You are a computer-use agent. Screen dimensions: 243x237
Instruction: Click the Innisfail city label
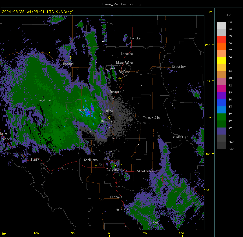(x=117, y=92)
